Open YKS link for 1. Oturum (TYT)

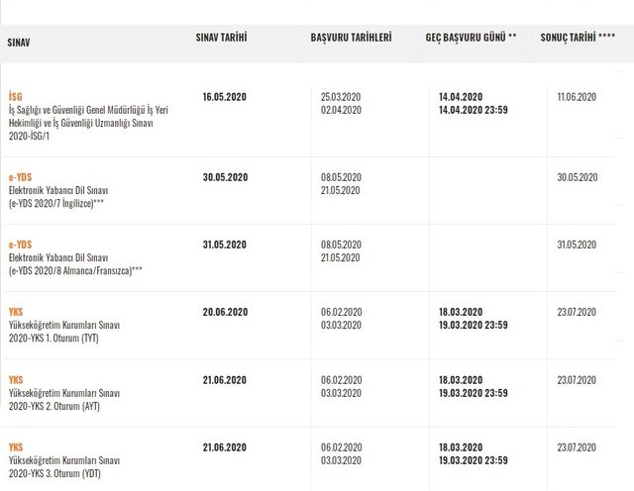(15, 311)
